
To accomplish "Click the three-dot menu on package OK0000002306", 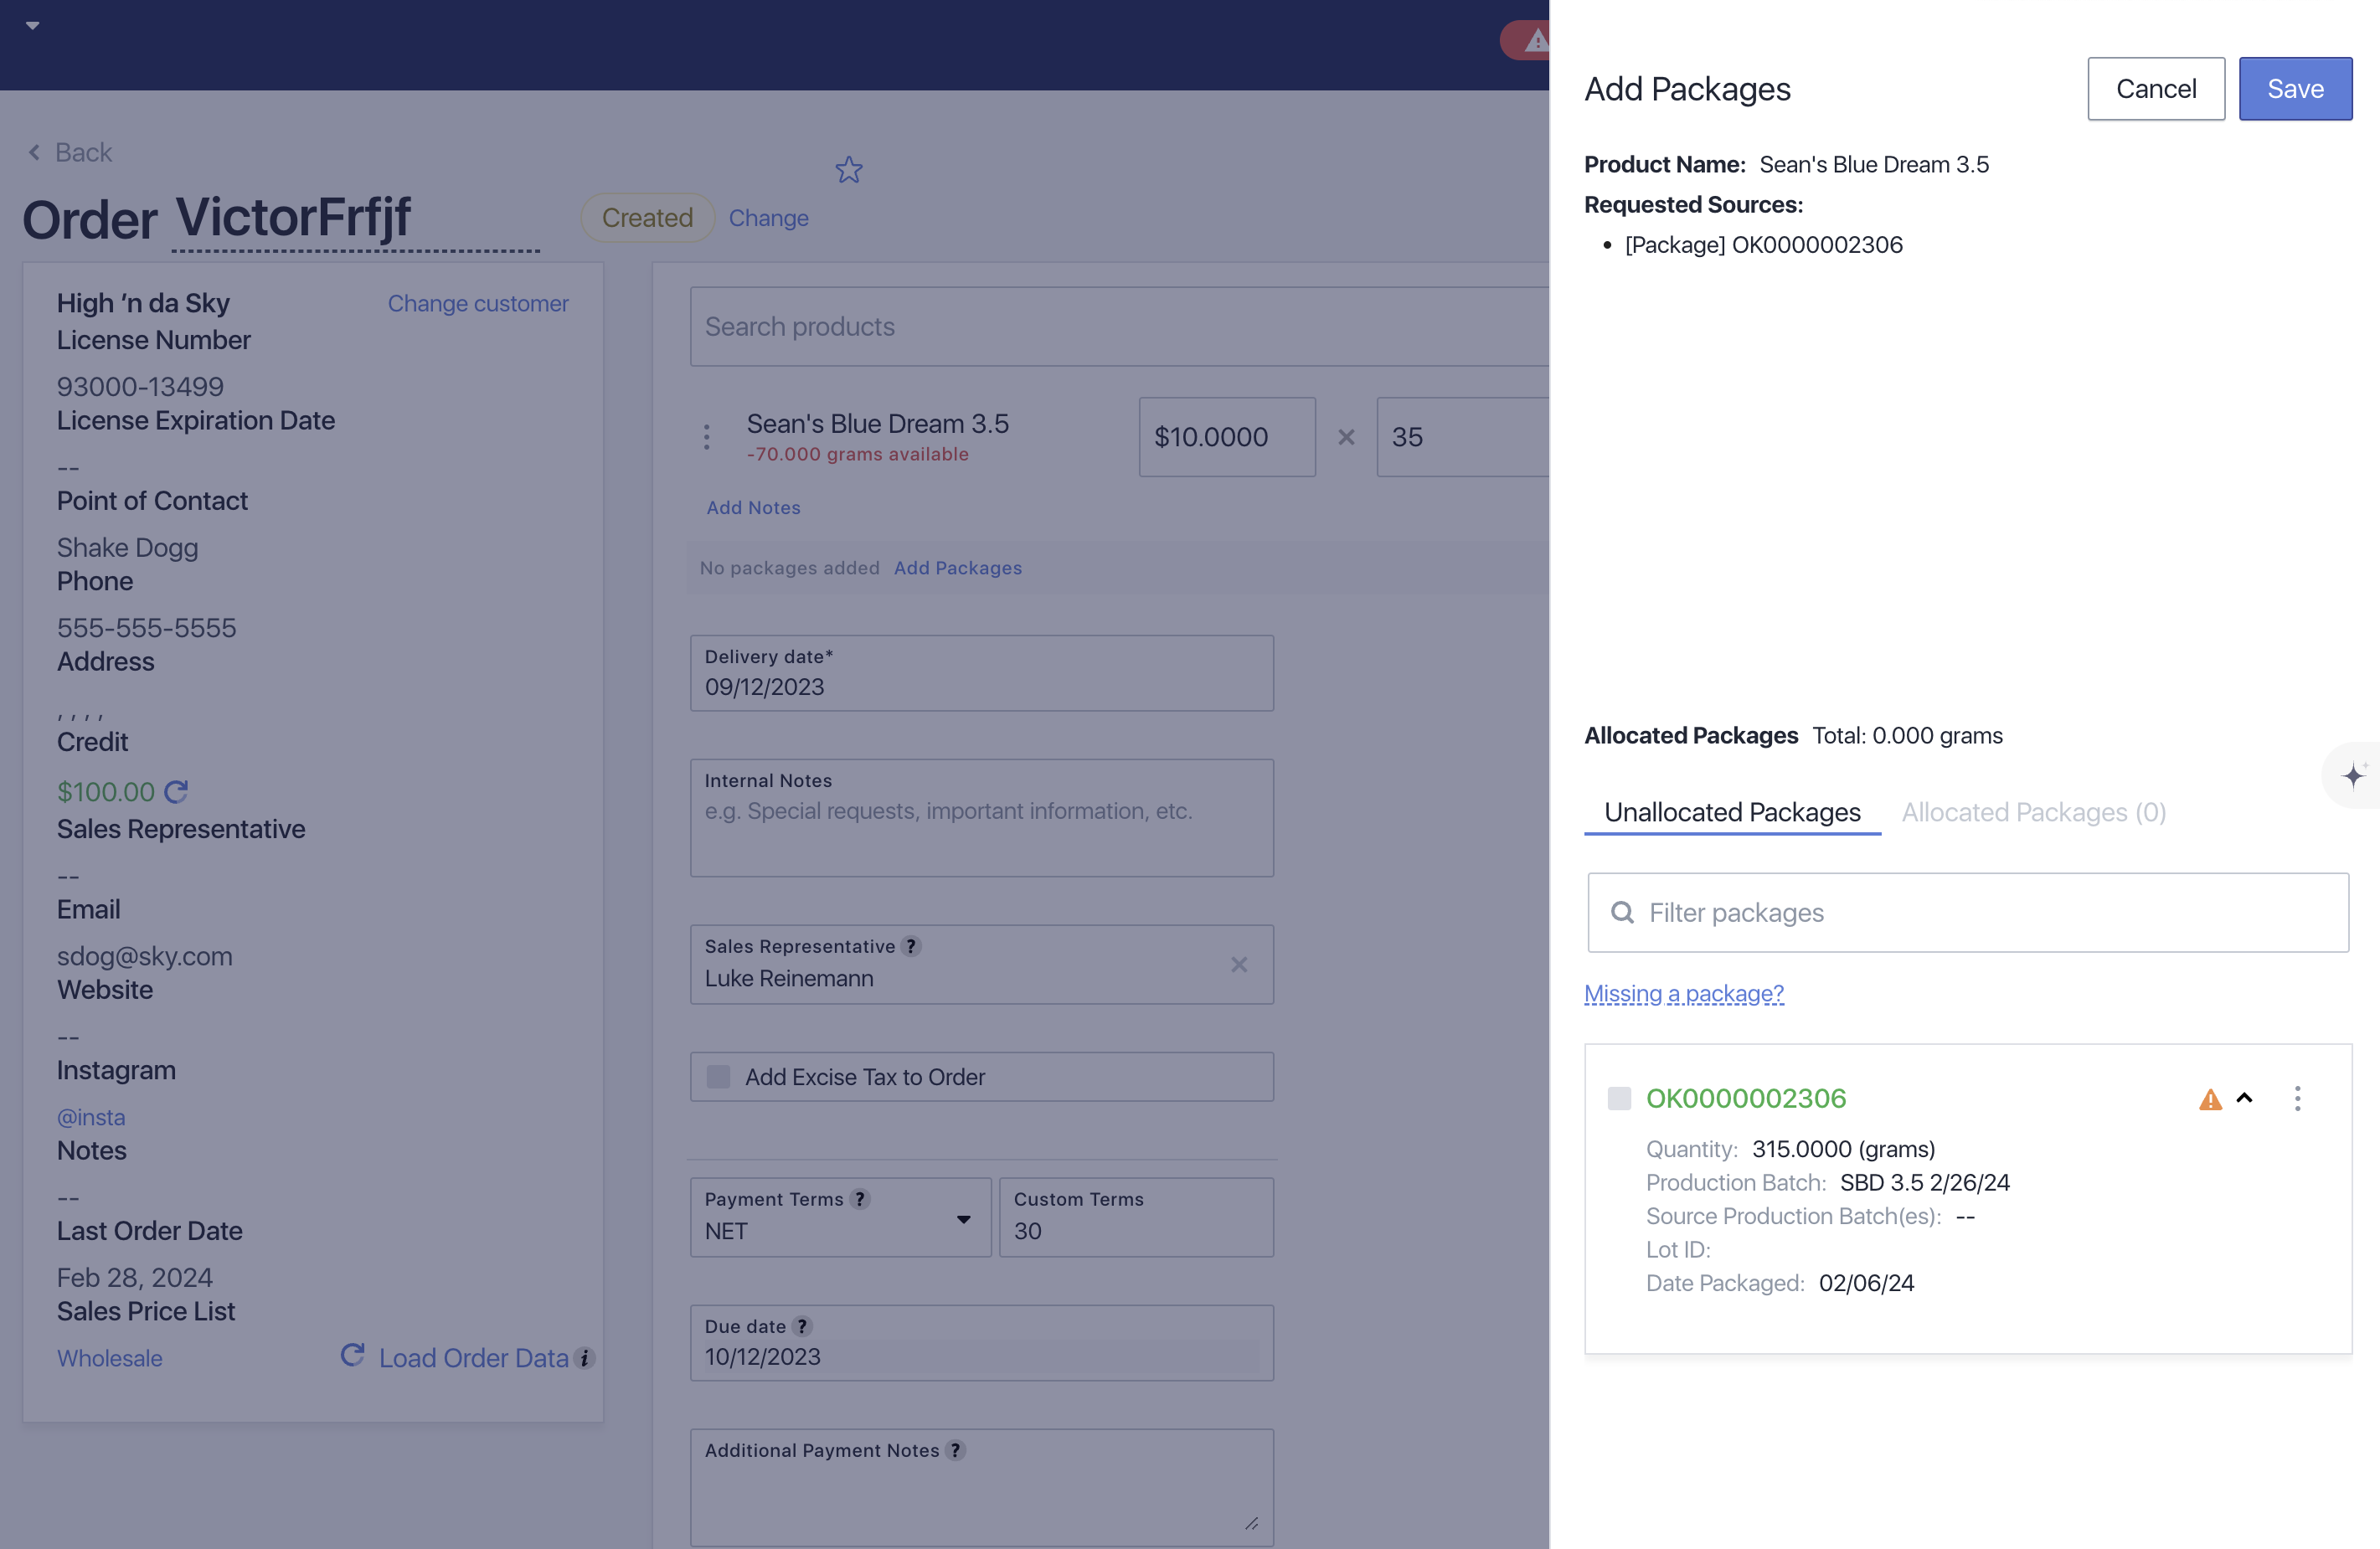I will (x=2297, y=1098).
